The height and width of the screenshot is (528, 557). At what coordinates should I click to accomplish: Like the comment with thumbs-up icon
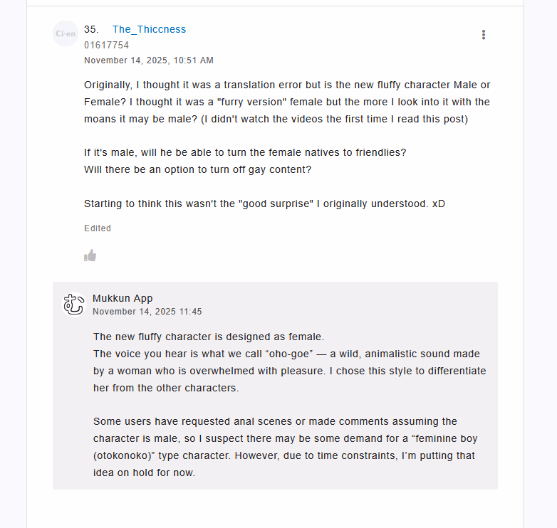(90, 255)
